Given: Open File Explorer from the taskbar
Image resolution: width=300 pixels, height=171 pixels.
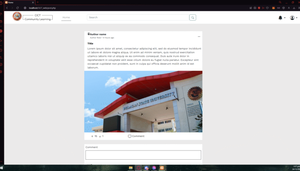Looking at the screenshot, I should coord(131,168).
